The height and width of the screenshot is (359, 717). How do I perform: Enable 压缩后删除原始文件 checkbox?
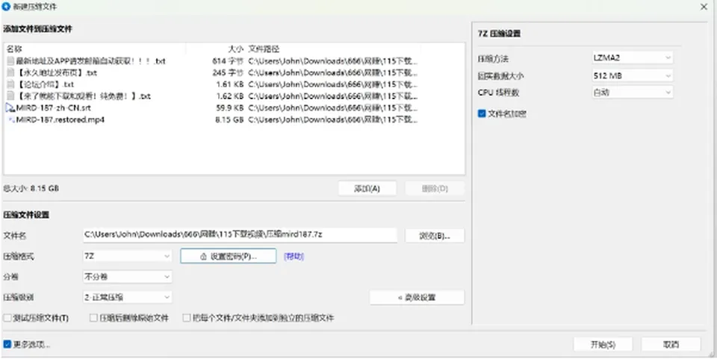[x=94, y=318]
